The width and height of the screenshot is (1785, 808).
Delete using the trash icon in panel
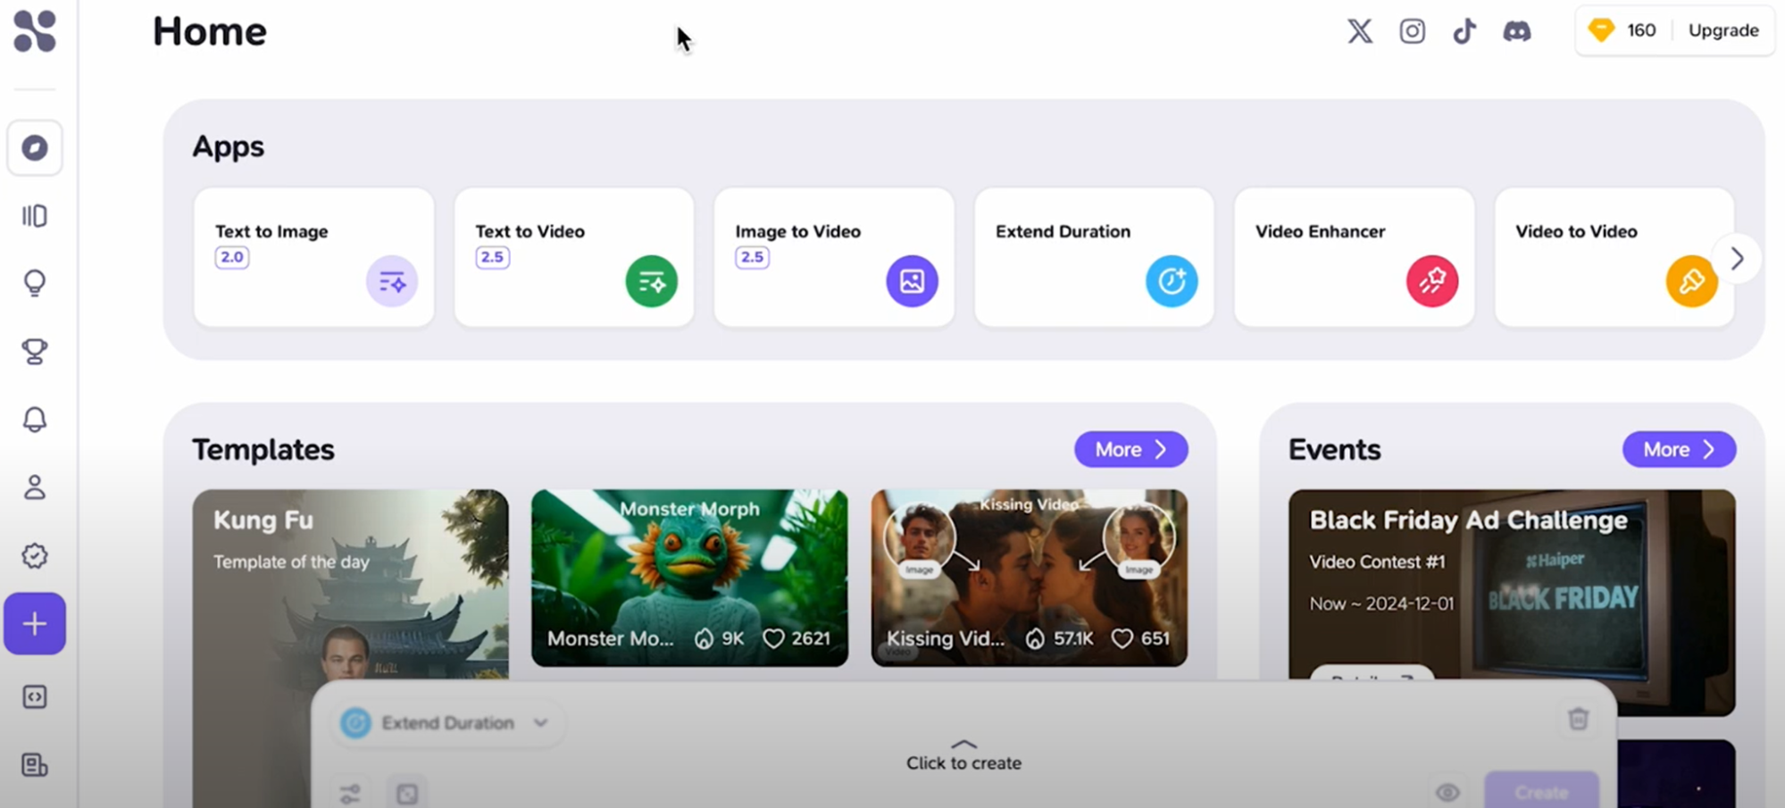coord(1578,719)
